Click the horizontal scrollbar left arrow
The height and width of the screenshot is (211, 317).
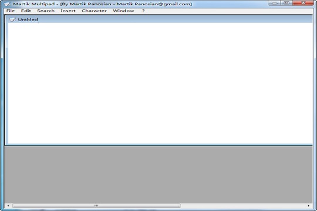point(8,206)
